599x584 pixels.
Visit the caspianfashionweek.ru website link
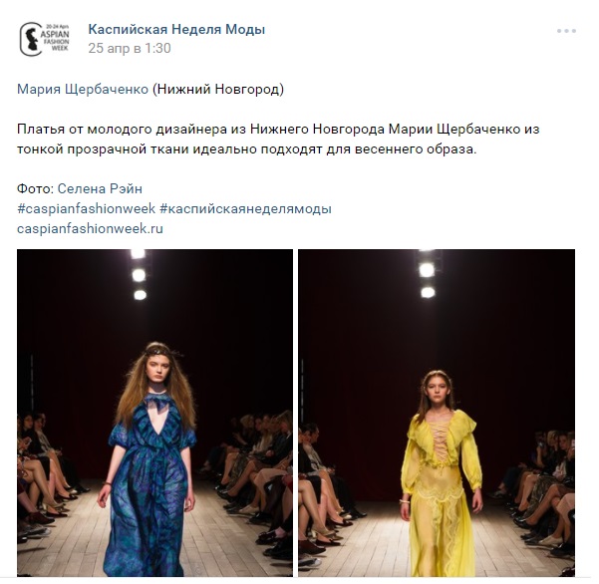[x=90, y=229]
